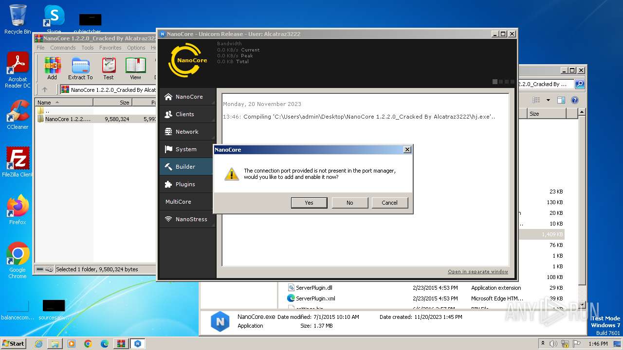Click the NanoCore home icon

pos(168,97)
